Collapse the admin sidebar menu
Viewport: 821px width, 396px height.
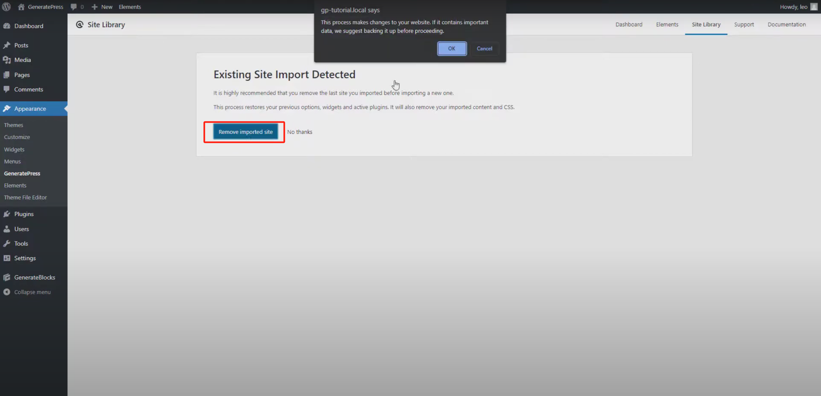(x=32, y=292)
